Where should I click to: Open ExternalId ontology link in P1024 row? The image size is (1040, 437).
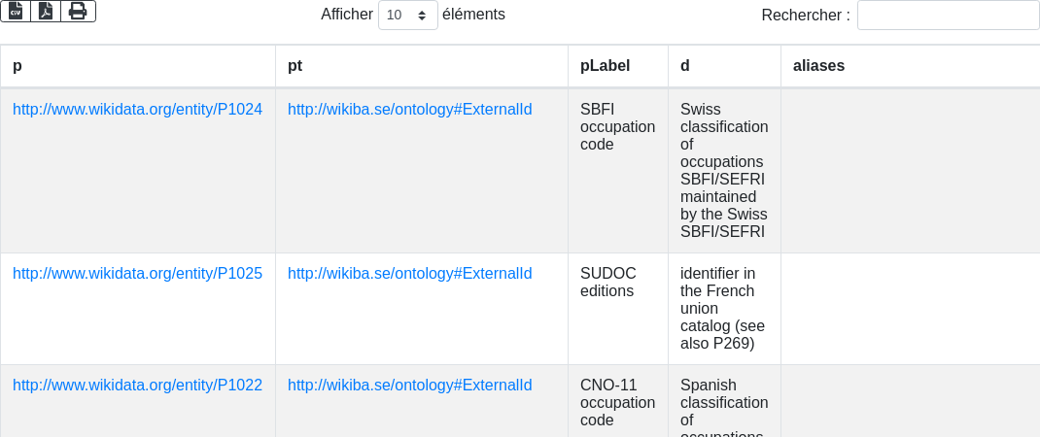pyautogui.click(x=410, y=110)
